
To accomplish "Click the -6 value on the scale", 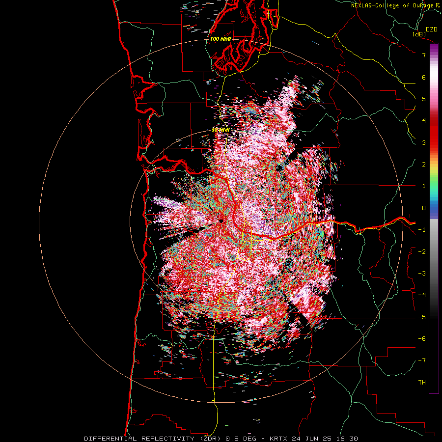I will point(422,339).
